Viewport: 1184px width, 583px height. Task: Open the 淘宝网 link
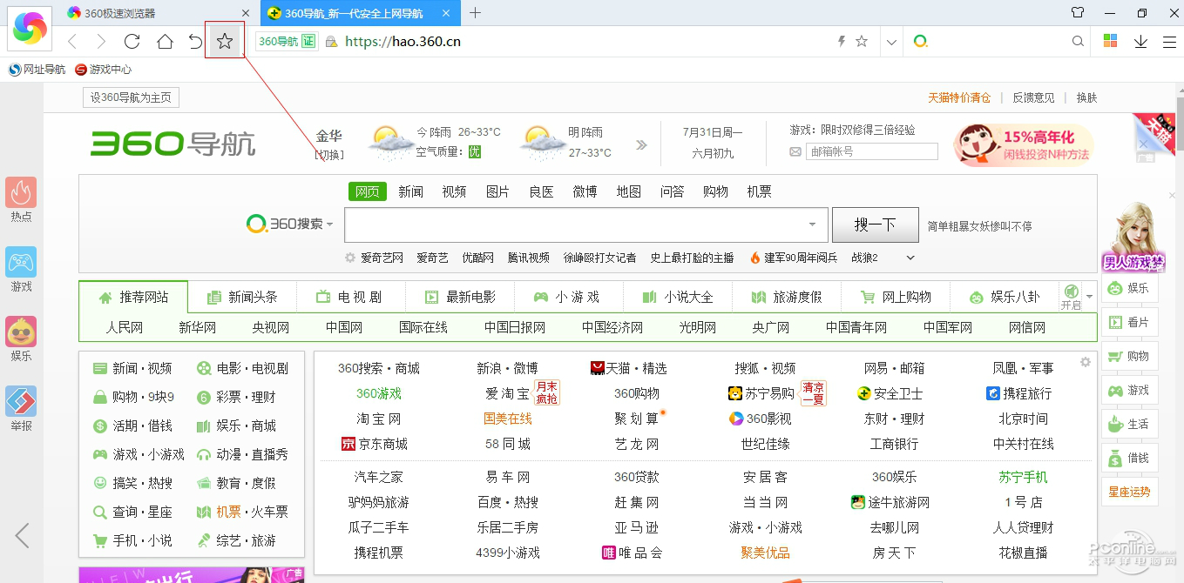coord(379,419)
